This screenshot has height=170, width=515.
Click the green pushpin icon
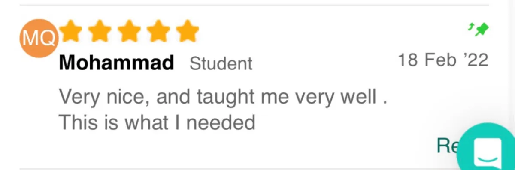coord(483,30)
